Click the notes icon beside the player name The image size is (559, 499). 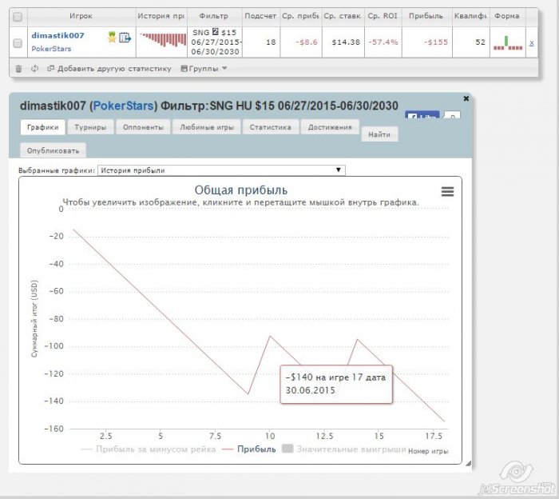125,37
